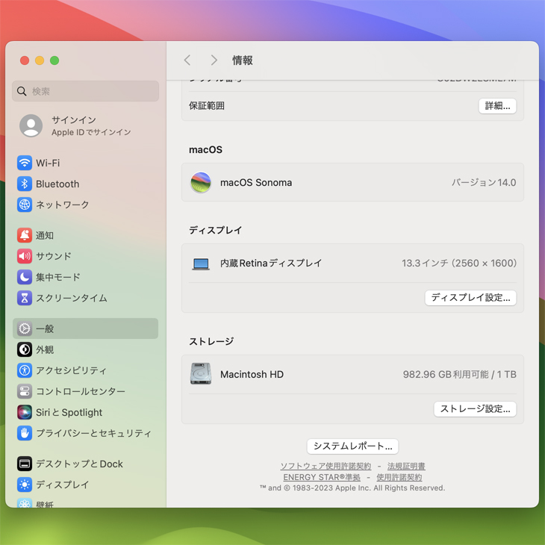Open アクセシビリティ settings pane
This screenshot has width=545, height=545.
tap(71, 370)
